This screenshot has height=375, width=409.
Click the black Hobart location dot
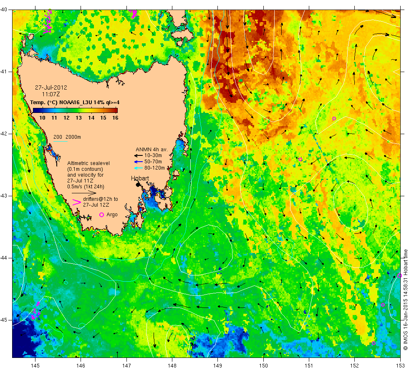coord(138,185)
